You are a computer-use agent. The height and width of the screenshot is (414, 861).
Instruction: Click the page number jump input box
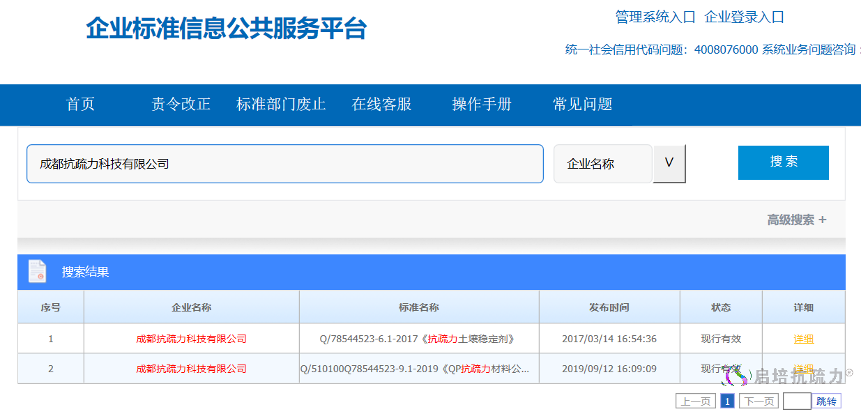point(796,401)
